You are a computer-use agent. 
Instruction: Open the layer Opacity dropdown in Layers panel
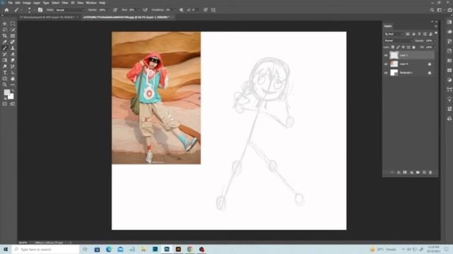pyautogui.click(x=435, y=41)
